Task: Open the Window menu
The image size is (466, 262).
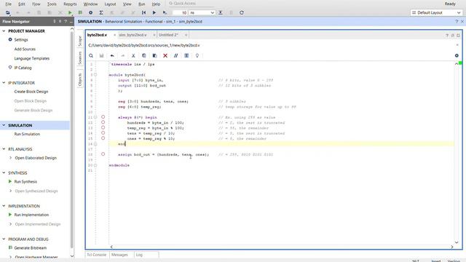Action: [x=90, y=4]
